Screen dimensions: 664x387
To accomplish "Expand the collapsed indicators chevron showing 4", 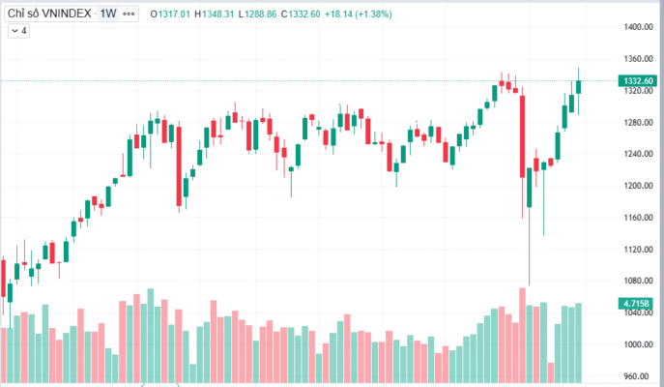I will 18,31.
